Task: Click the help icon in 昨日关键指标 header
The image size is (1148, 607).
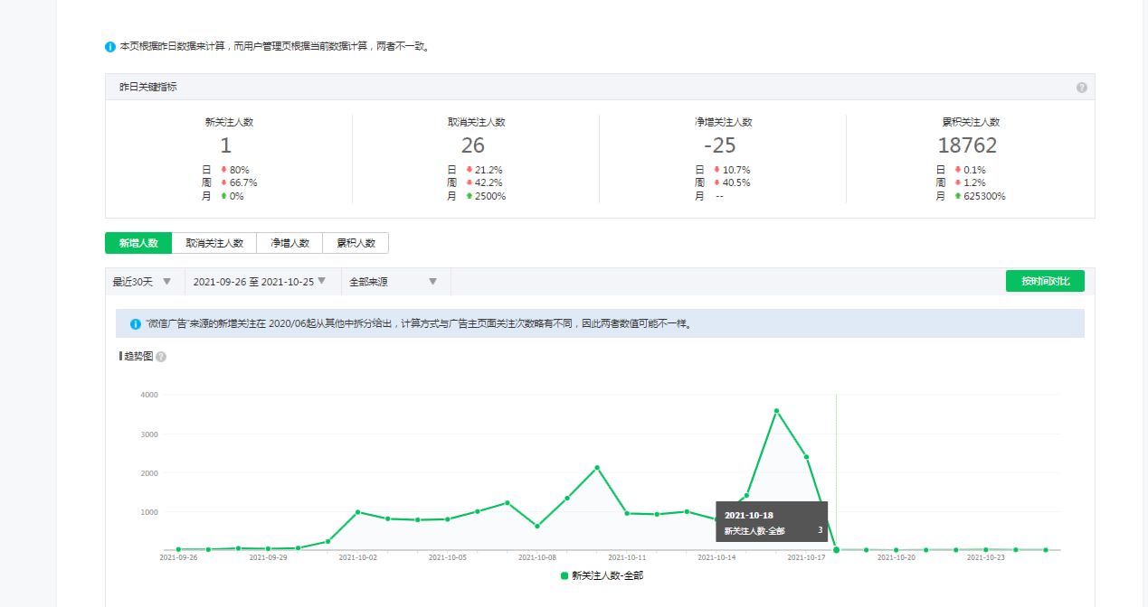Action: tap(1081, 88)
